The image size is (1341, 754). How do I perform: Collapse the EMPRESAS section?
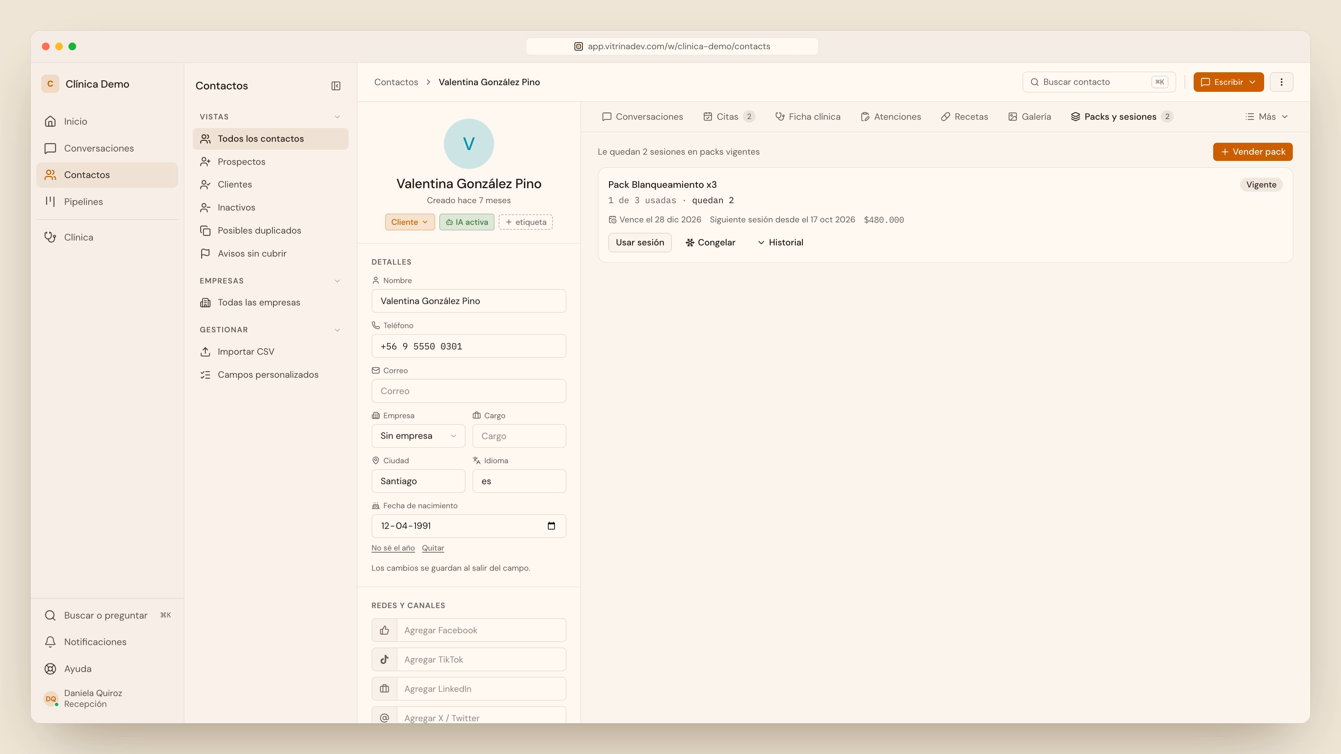coord(337,281)
